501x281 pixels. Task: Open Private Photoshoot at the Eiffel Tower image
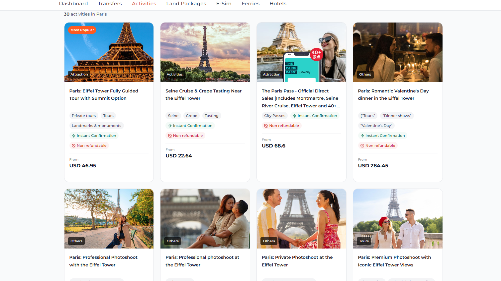[x=301, y=219]
